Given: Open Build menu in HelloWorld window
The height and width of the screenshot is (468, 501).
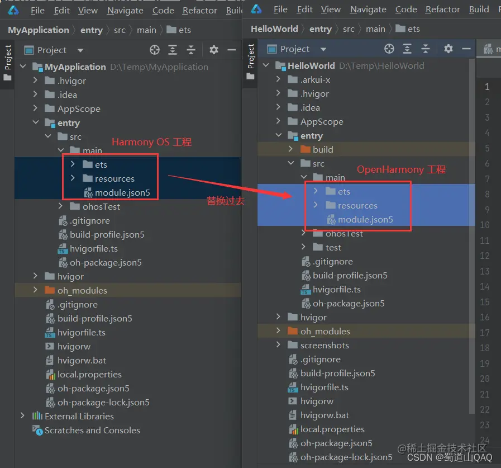Looking at the screenshot, I should pyautogui.click(x=479, y=10).
